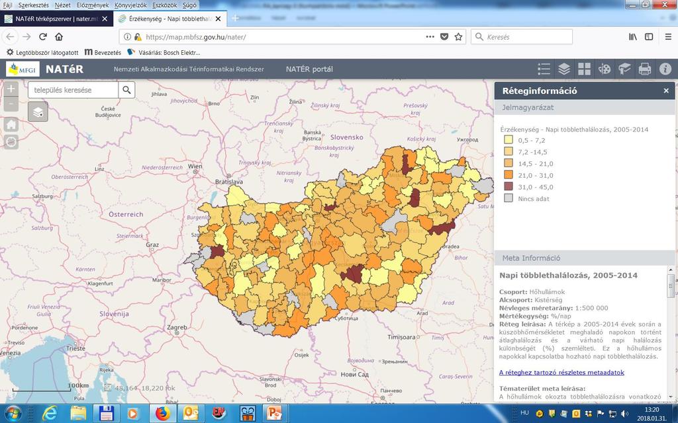Open the graduation cap help icon
Screen dimensions: 678x423
(624, 69)
